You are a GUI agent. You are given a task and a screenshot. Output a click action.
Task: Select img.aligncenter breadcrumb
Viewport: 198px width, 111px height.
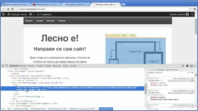click(x=106, y=109)
